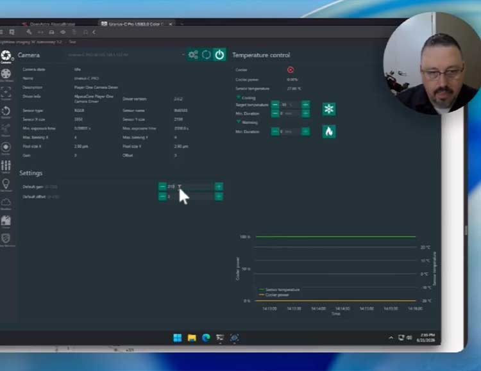Show hidden system tray icons chevron
This screenshot has width=481, height=371.
pyautogui.click(x=391, y=338)
